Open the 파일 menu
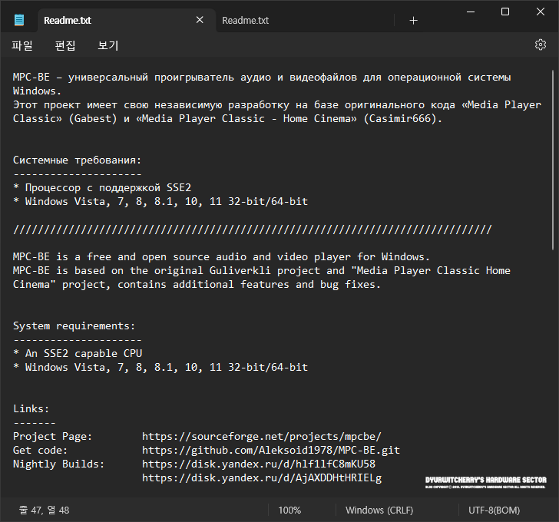This screenshot has width=559, height=522. coord(22,45)
